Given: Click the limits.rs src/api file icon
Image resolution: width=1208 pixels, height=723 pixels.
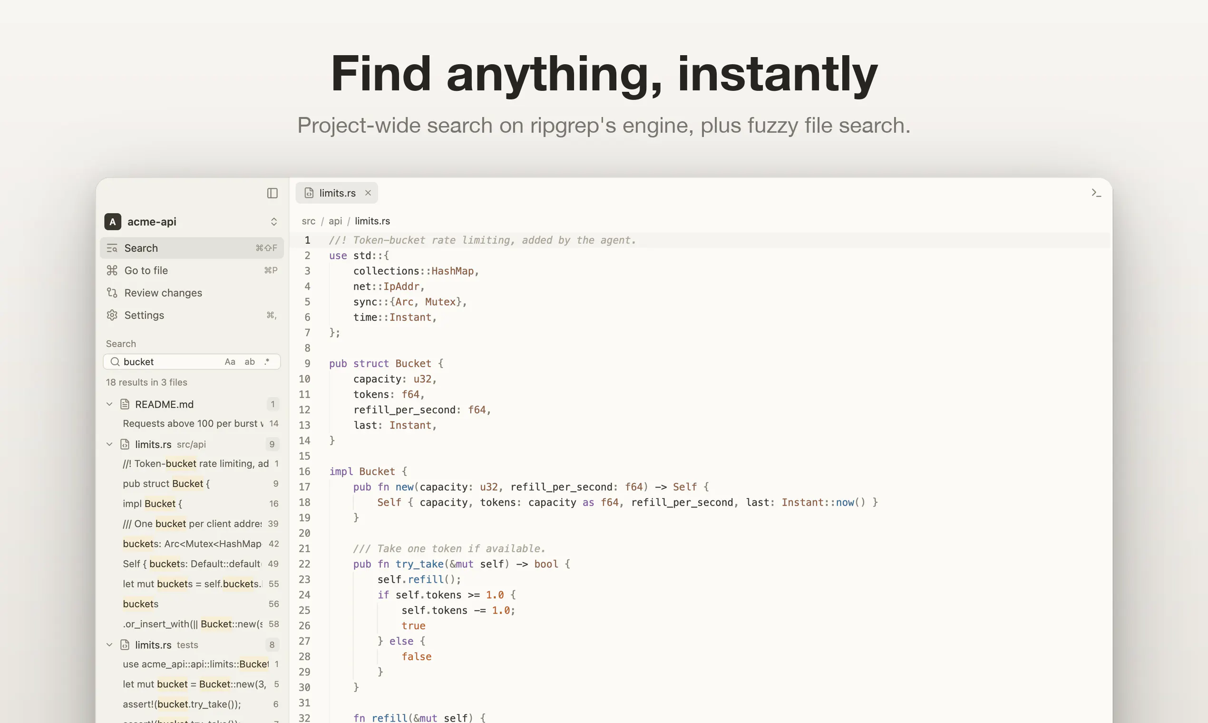Looking at the screenshot, I should click(x=125, y=444).
